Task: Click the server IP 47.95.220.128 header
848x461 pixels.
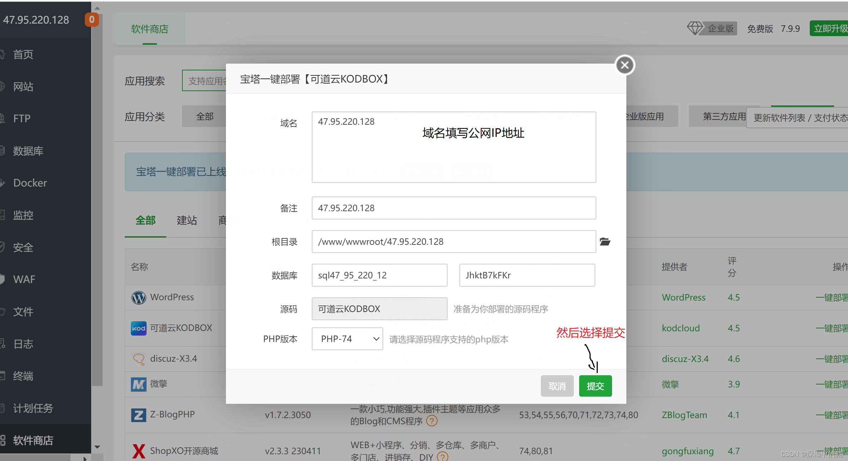Action: [x=36, y=20]
